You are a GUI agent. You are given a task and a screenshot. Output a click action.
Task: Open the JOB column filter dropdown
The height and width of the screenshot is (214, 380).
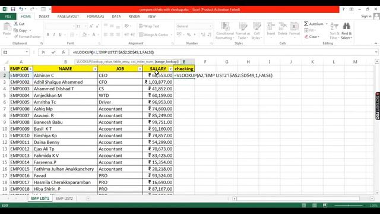point(140,69)
